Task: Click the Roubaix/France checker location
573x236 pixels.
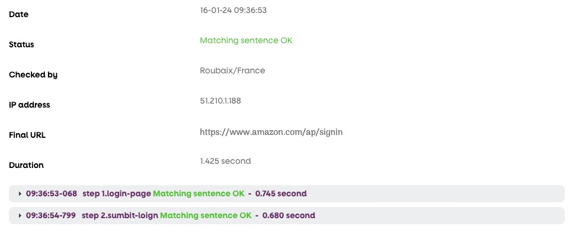Action: [232, 71]
